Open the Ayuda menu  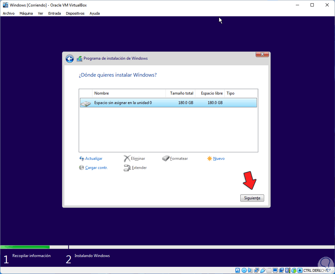pyautogui.click(x=95, y=13)
